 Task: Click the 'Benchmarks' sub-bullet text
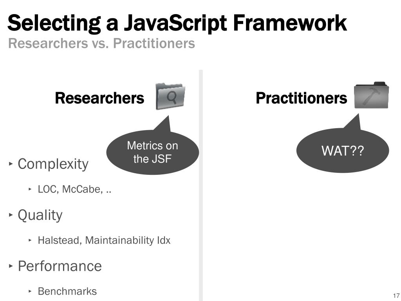point(67,291)
